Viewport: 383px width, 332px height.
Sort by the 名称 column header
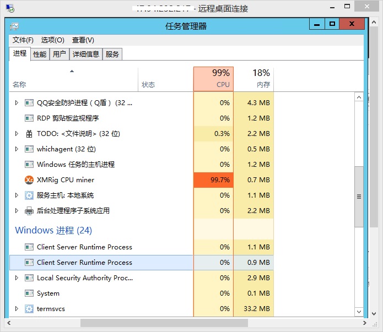[x=73, y=79]
